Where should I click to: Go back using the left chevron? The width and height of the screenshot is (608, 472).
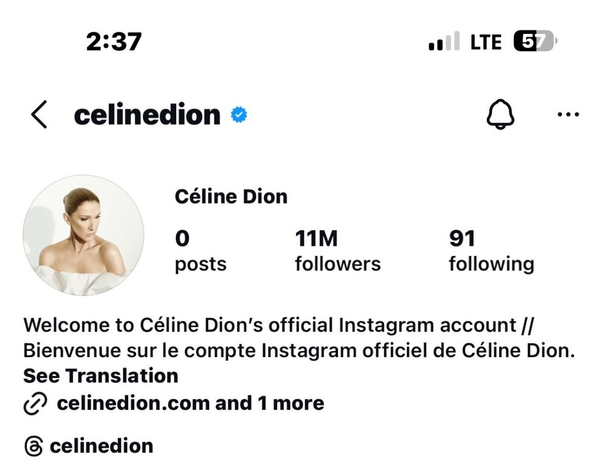[39, 115]
